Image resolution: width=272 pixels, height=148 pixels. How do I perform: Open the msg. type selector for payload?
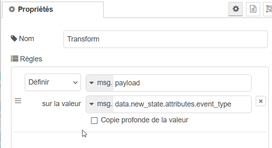(x=100, y=83)
